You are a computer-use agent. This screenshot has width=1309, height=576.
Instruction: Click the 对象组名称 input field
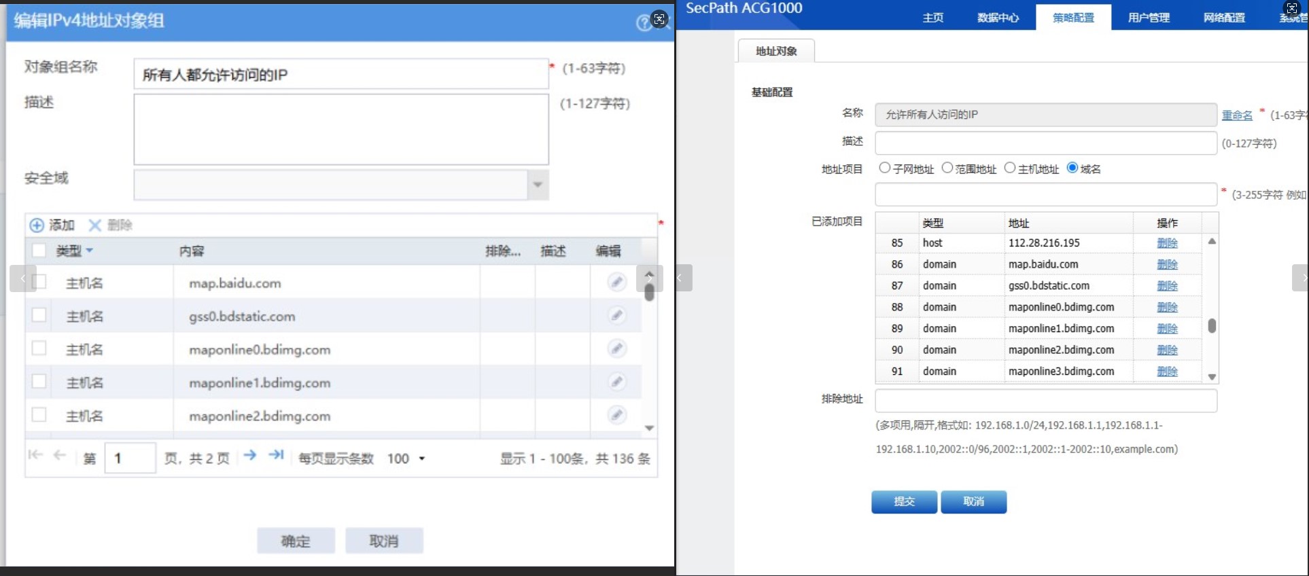click(x=341, y=74)
